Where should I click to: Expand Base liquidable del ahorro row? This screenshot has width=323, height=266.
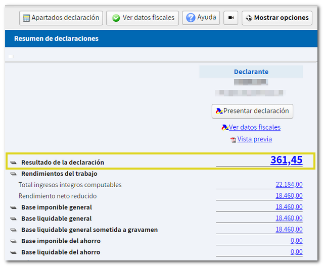13,252
